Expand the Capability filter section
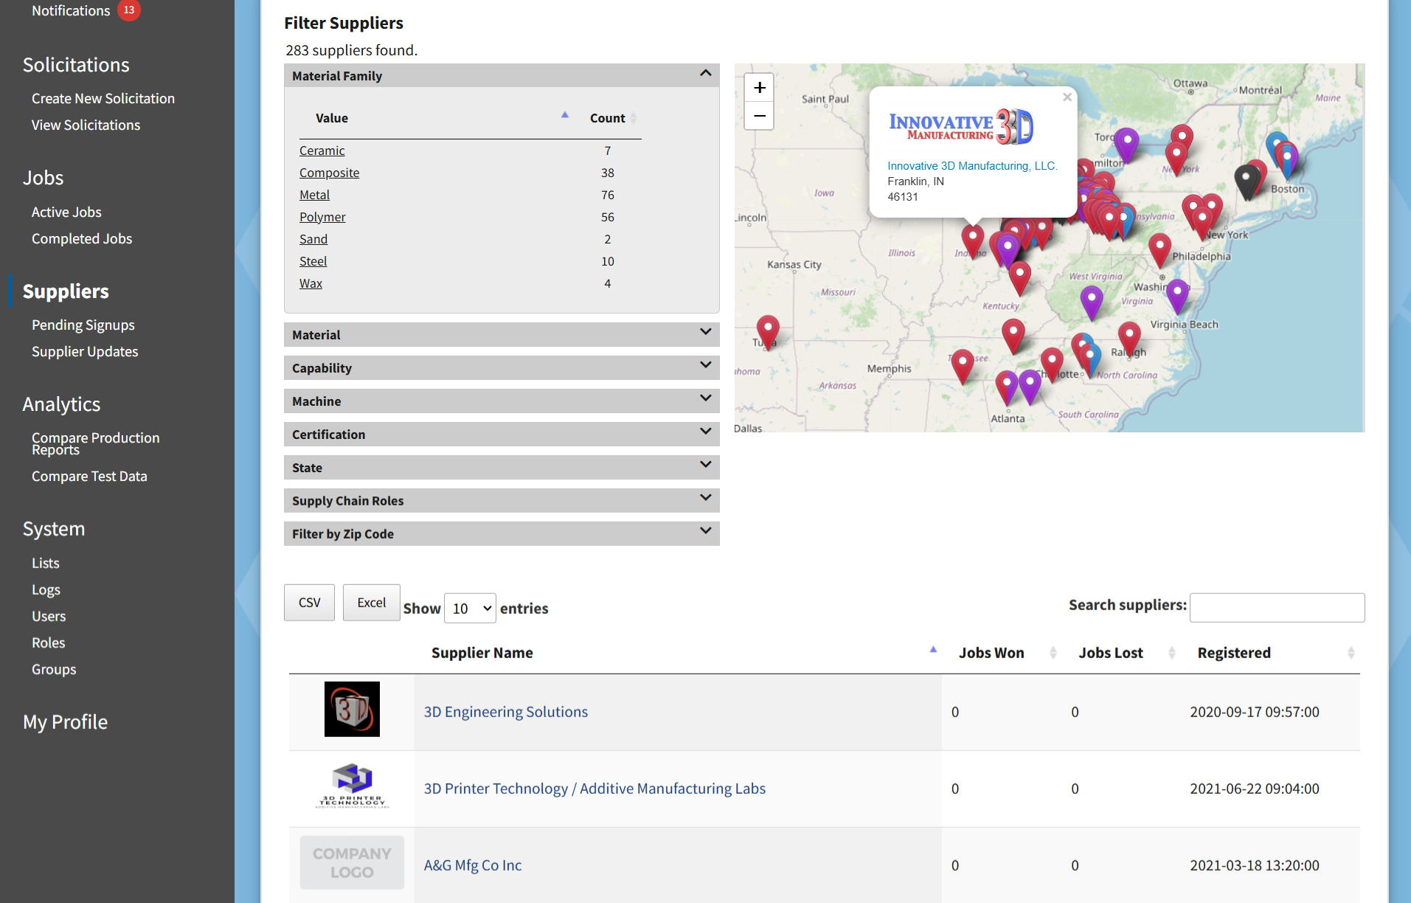Image resolution: width=1411 pixels, height=903 pixels. tap(502, 367)
